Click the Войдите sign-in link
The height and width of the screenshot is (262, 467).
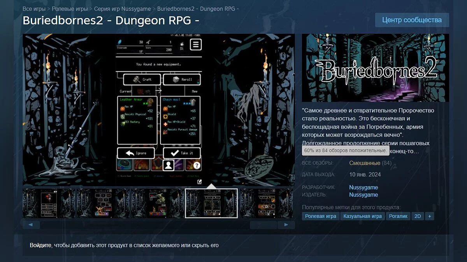click(x=40, y=245)
